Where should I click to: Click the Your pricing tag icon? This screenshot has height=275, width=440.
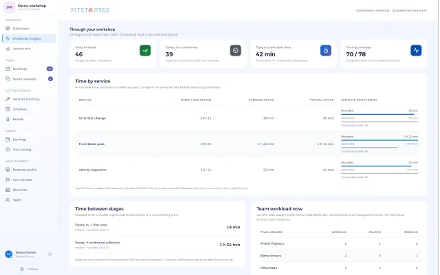8,150
